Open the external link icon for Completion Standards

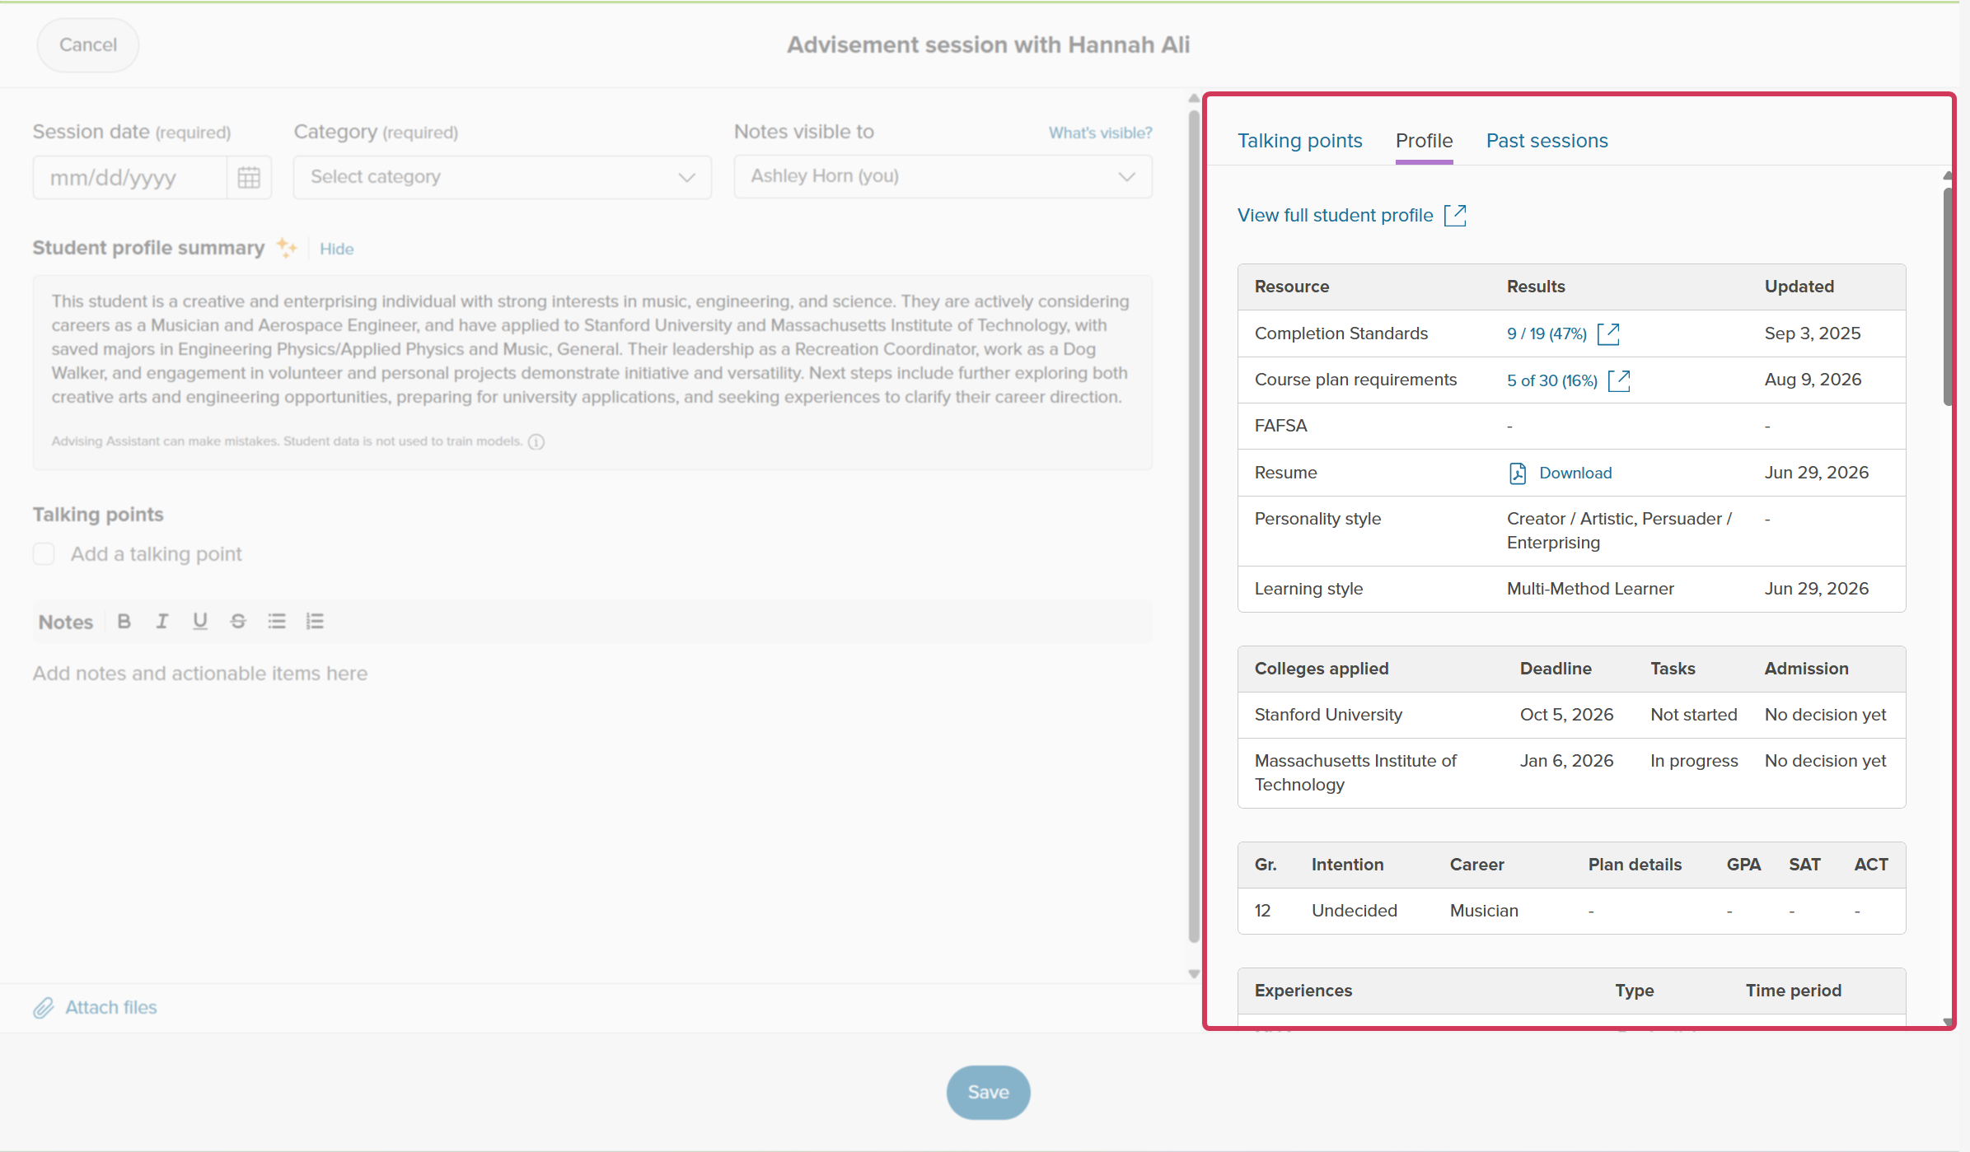[x=1608, y=333]
